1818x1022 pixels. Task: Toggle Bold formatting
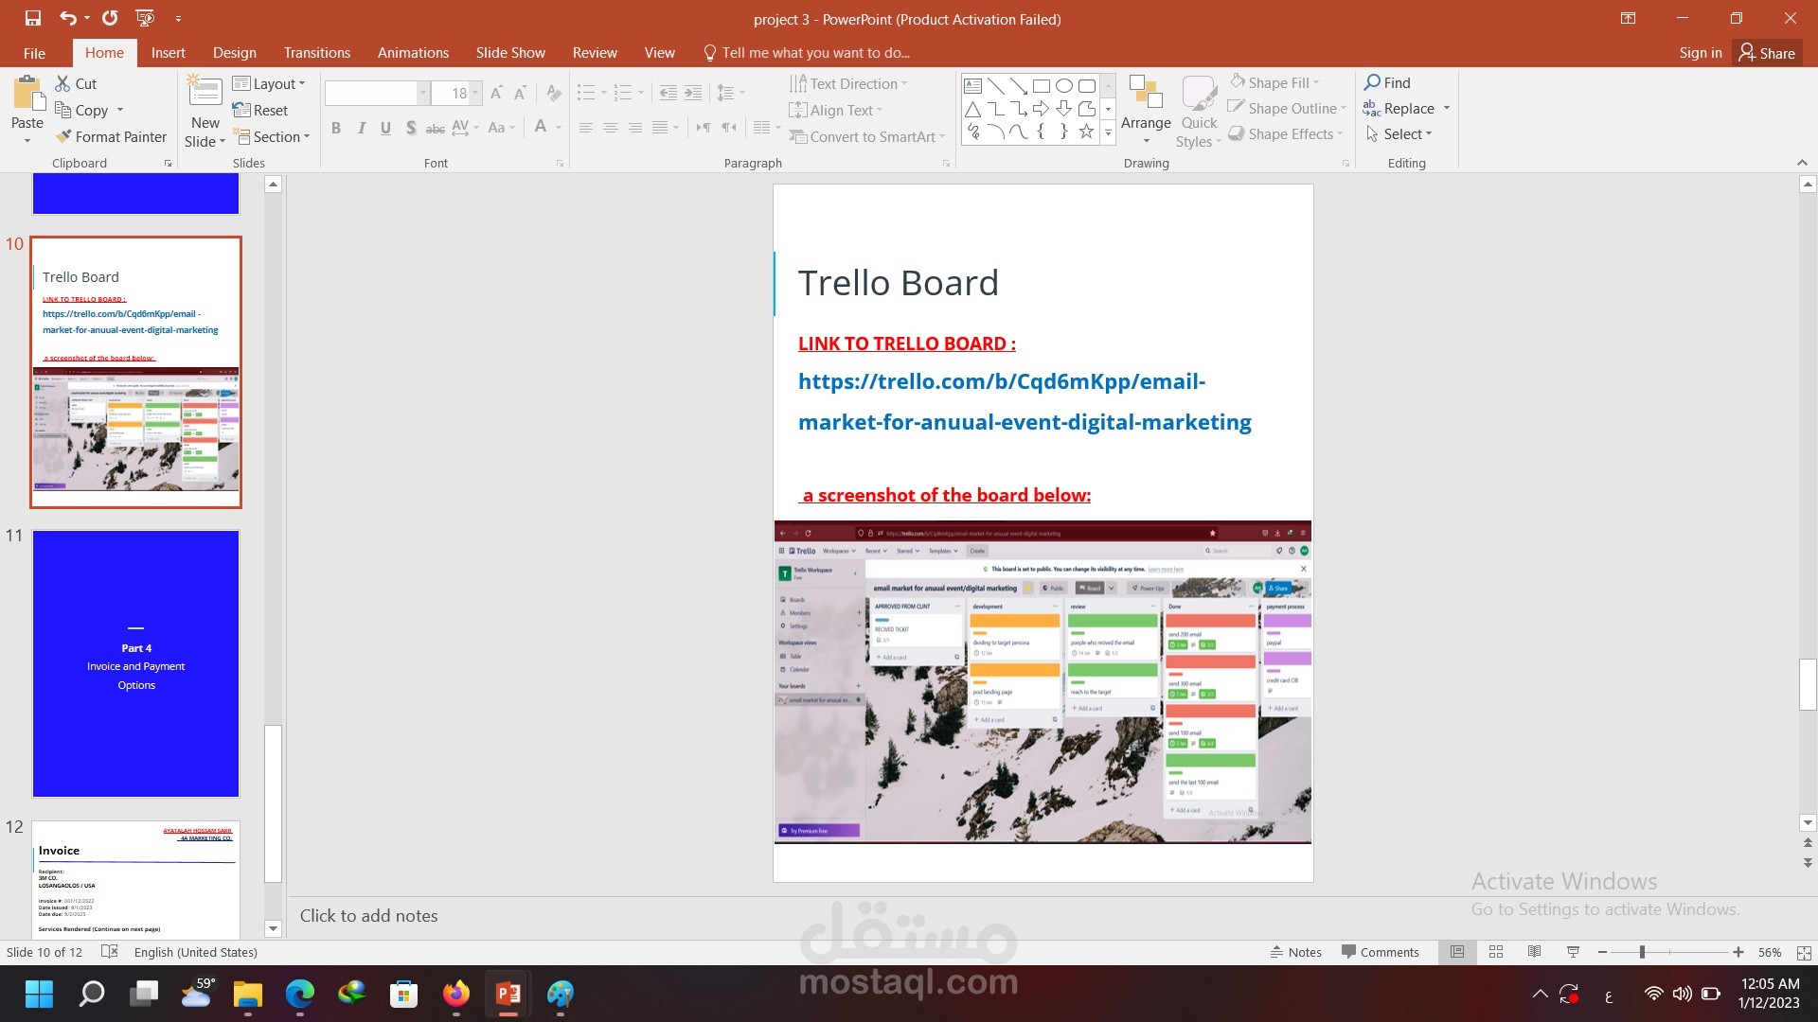coord(336,128)
